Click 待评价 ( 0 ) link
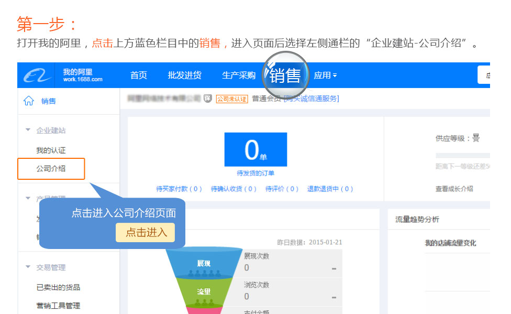511x314 pixels. [x=282, y=189]
